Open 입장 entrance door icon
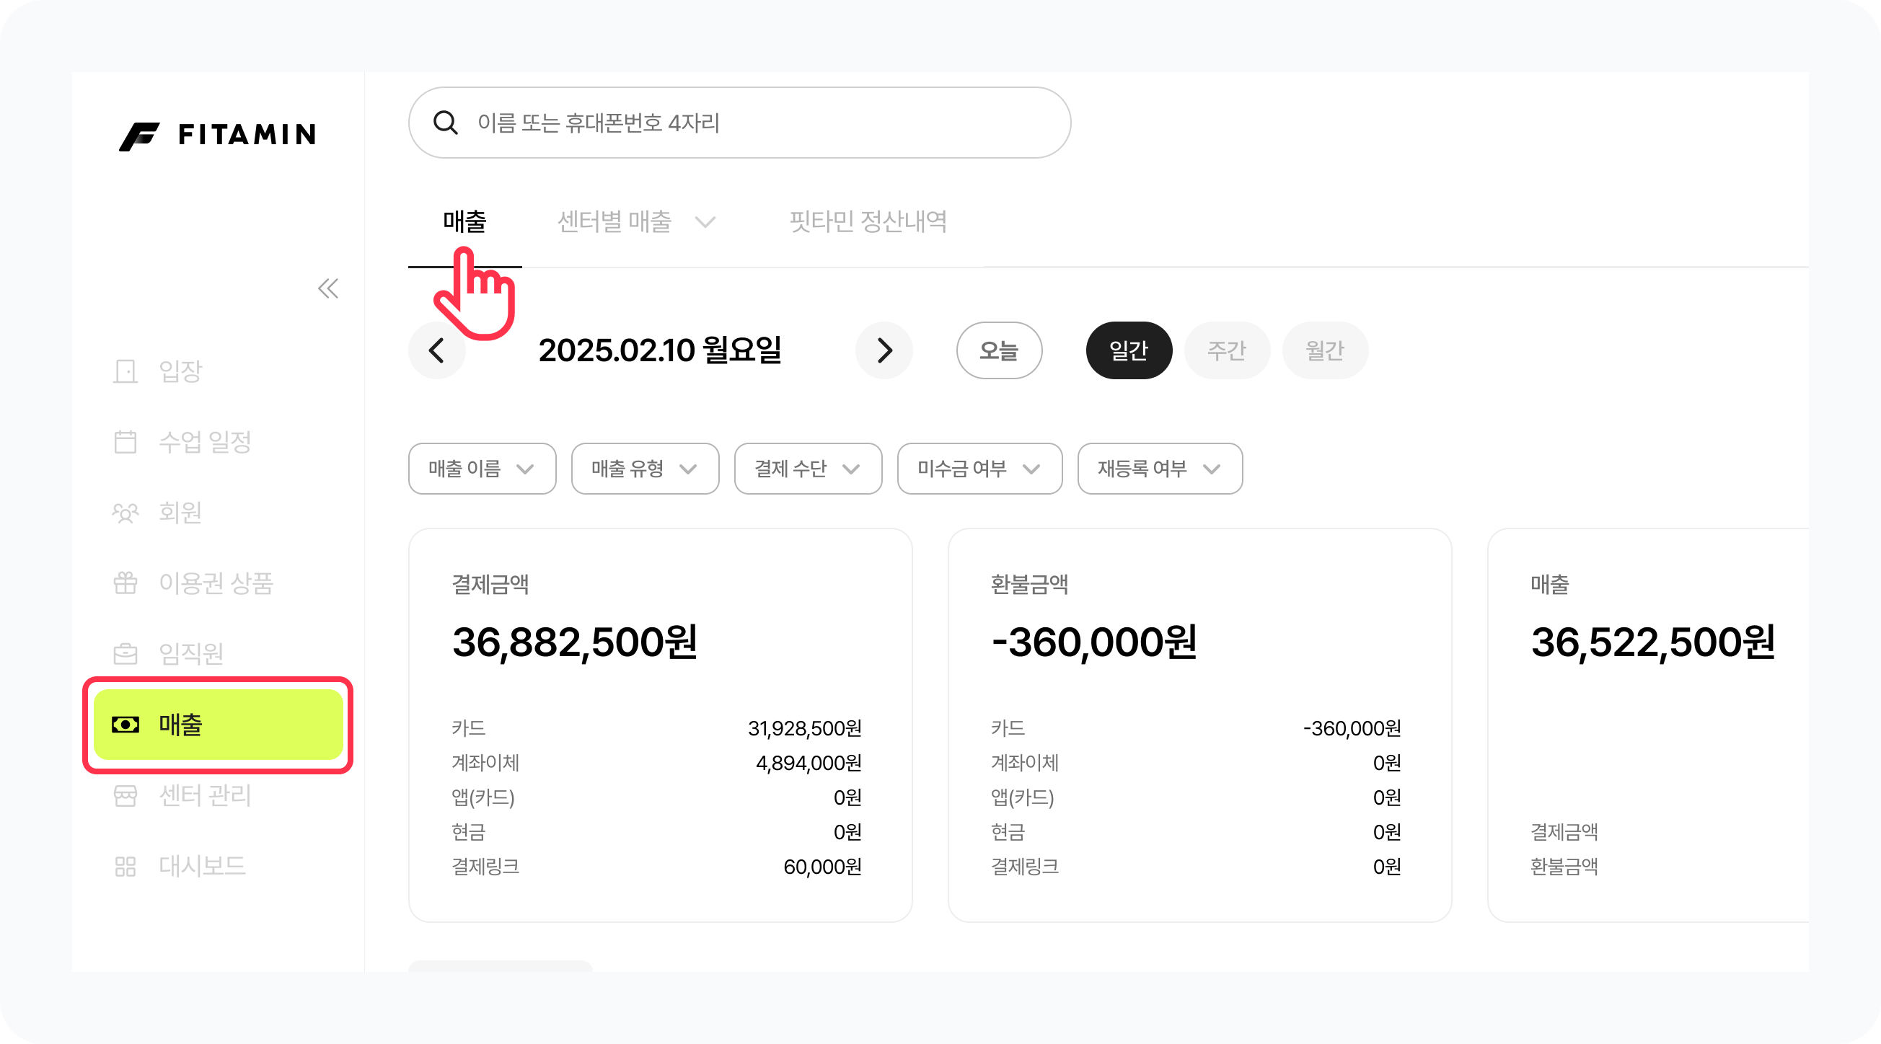This screenshot has width=1881, height=1044. [x=125, y=371]
